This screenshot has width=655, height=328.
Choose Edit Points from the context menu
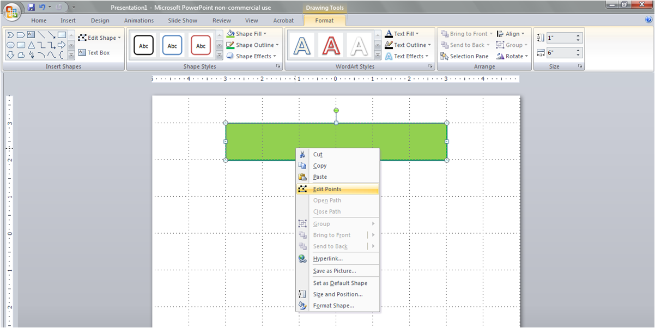pyautogui.click(x=337, y=189)
